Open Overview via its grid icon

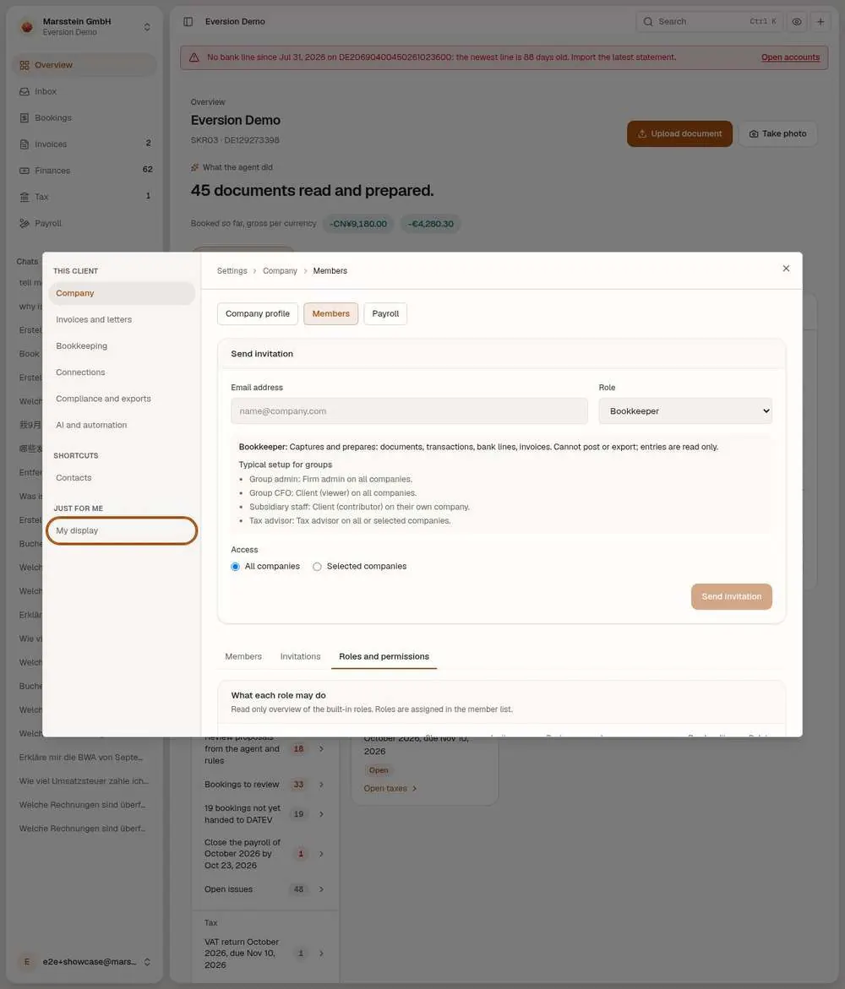25,65
